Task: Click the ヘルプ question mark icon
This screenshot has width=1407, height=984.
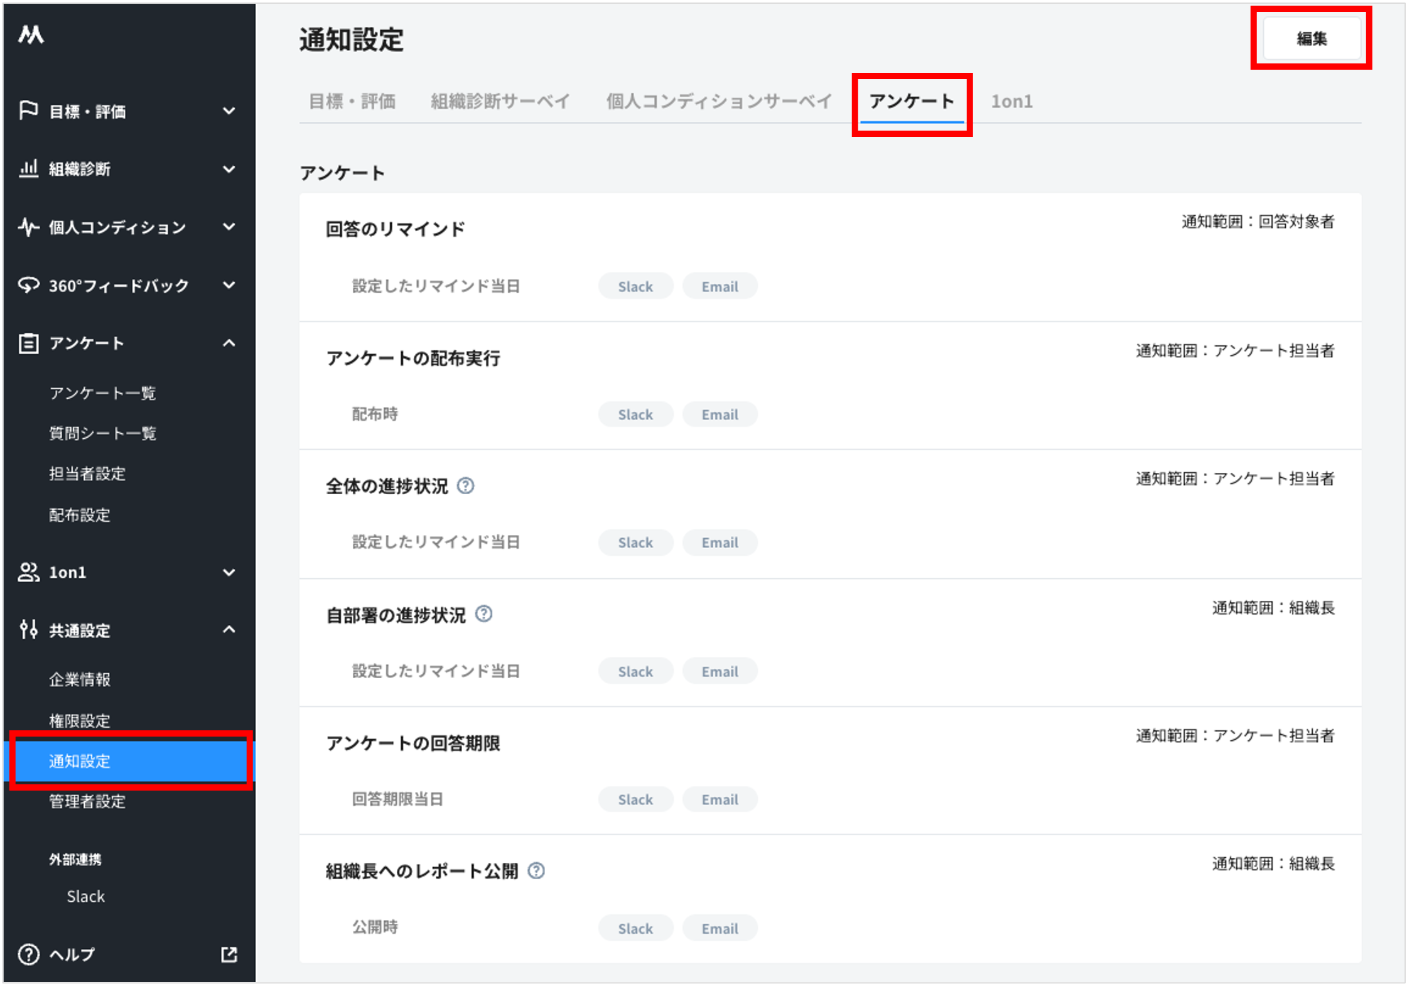Action: pyautogui.click(x=29, y=954)
